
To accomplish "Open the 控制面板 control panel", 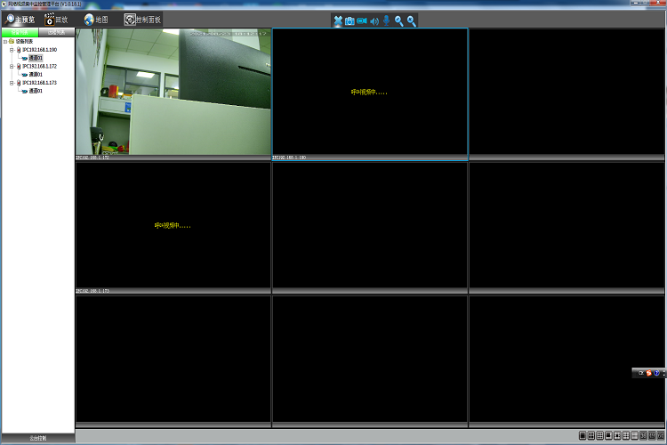I will click(142, 19).
